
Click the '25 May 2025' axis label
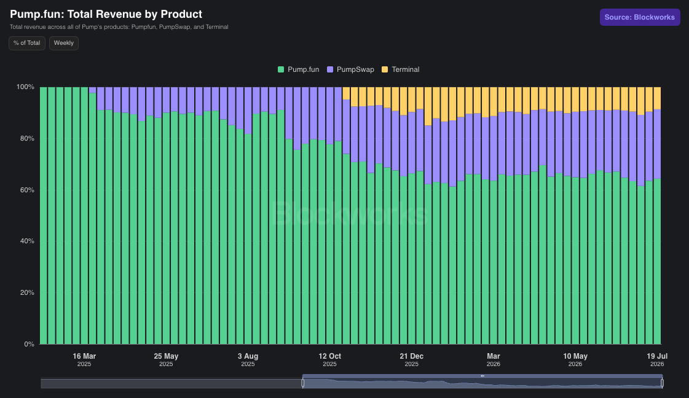(166, 360)
